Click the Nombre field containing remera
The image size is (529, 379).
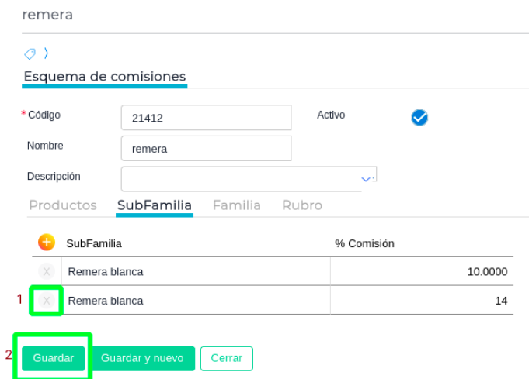point(206,148)
